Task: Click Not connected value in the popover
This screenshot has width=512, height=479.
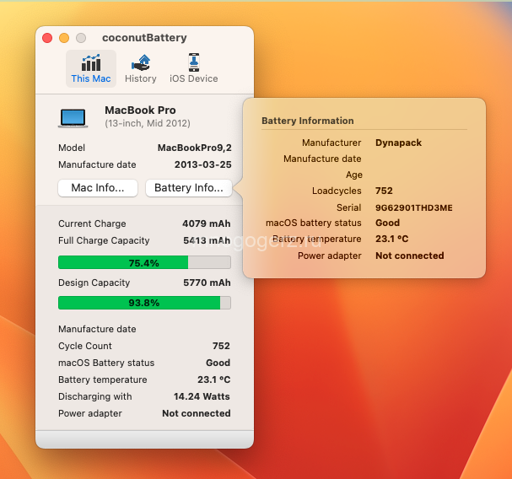Action: pyautogui.click(x=409, y=256)
